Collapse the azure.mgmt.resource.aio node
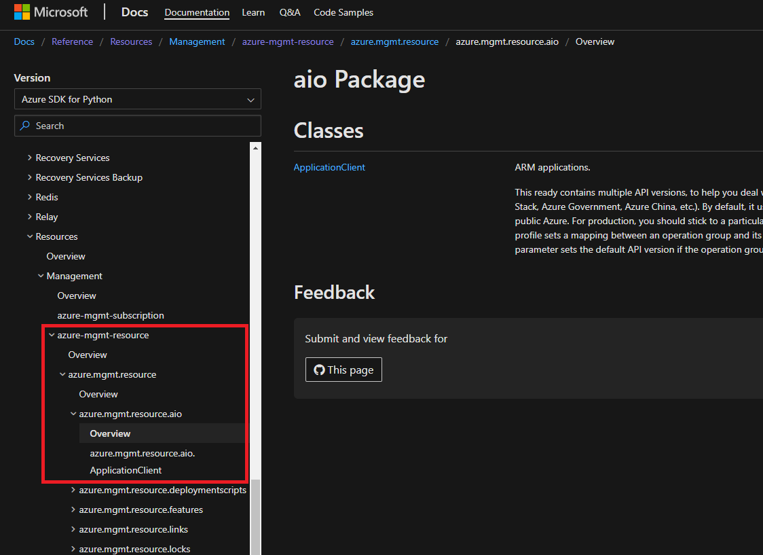This screenshot has height=555, width=763. [x=73, y=414]
